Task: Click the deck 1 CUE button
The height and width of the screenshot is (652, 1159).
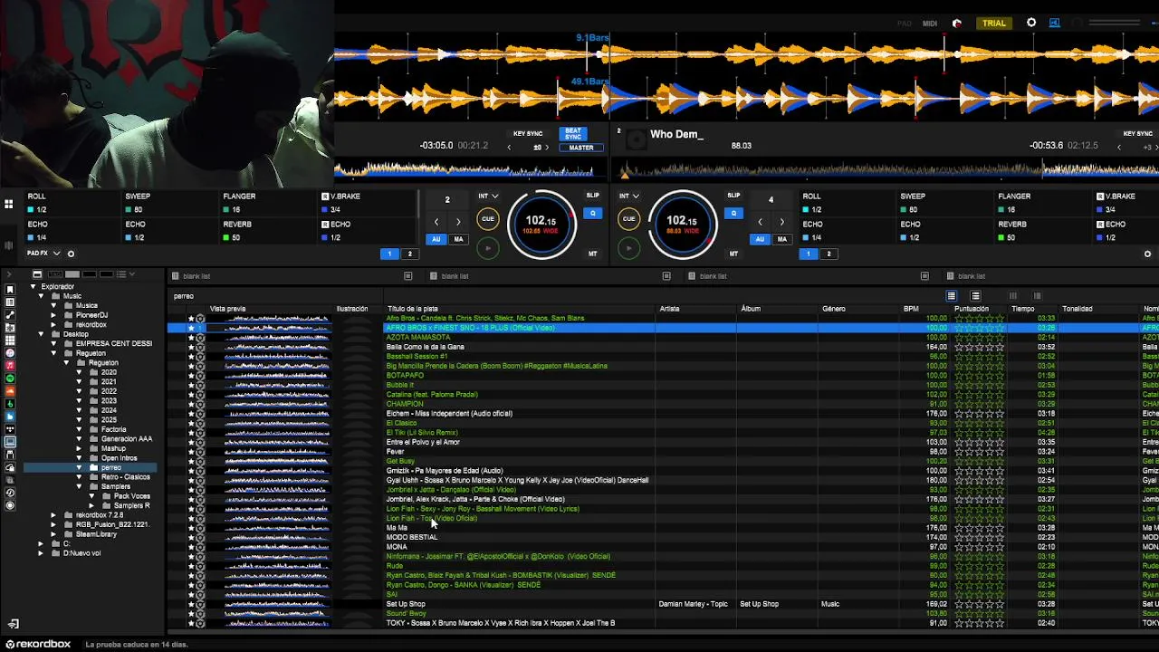Action: pyautogui.click(x=488, y=218)
